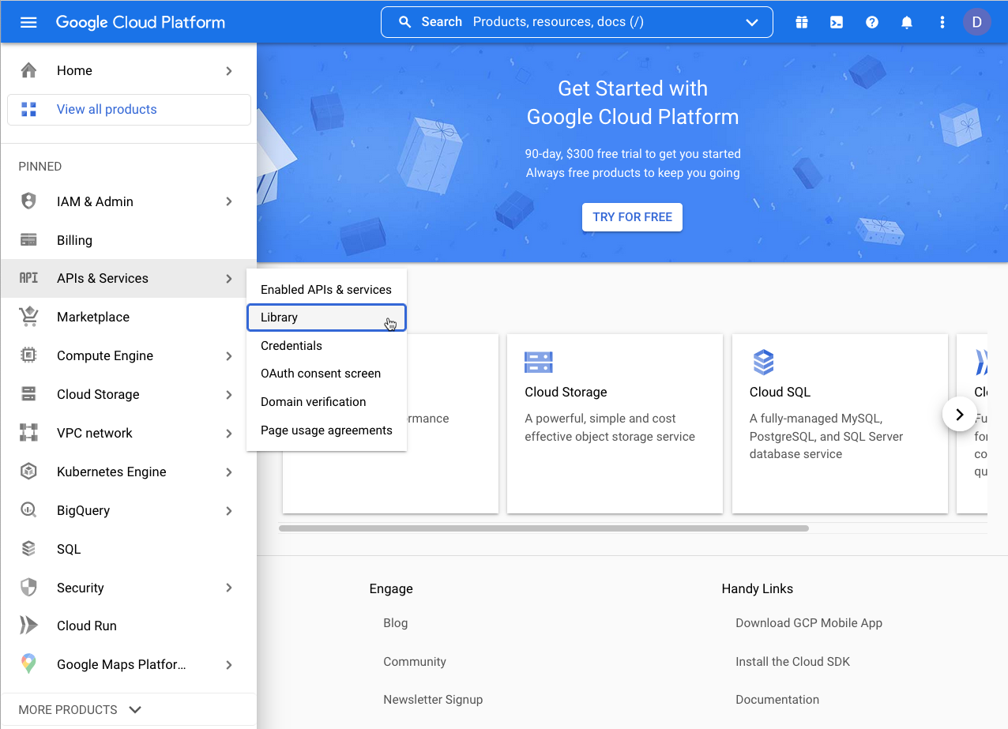Open the notifications bell
Viewport: 1008px width, 729px height.
click(x=907, y=22)
